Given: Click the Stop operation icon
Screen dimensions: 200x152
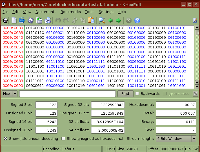Looking at the screenshot, I should coord(128,20).
